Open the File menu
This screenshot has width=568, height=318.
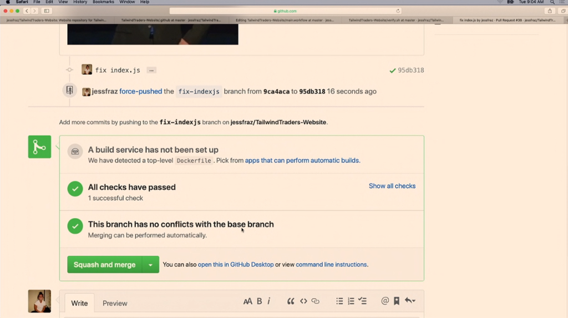tap(37, 2)
